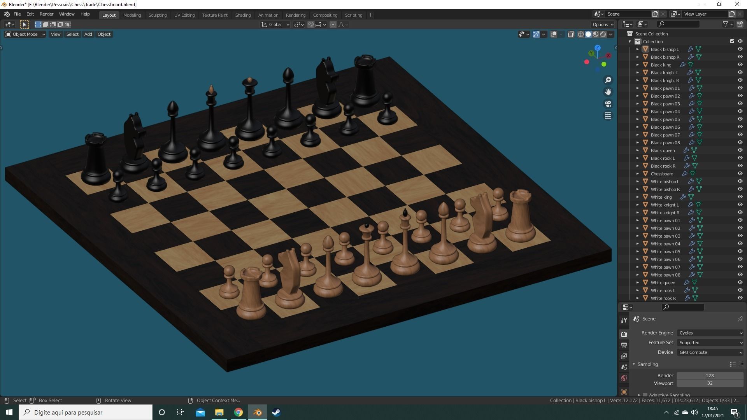Collapse the Sampling panel
Screen dimensions: 747x420
click(634, 364)
